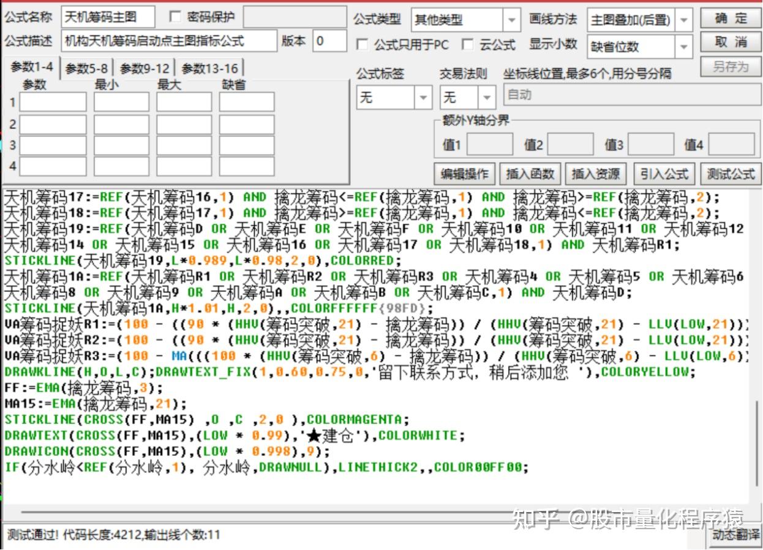Click the VA筹码捉妖R3 code line

coord(376,355)
